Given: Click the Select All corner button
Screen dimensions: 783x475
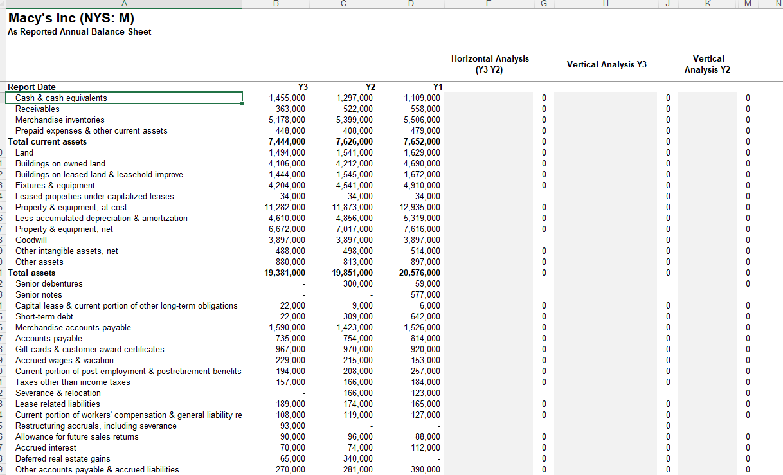Looking at the screenshot, I should coord(3,4).
